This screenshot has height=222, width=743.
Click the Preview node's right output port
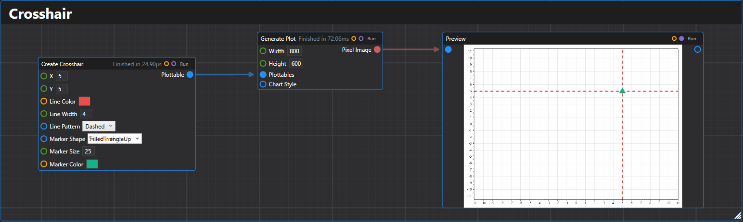[697, 49]
